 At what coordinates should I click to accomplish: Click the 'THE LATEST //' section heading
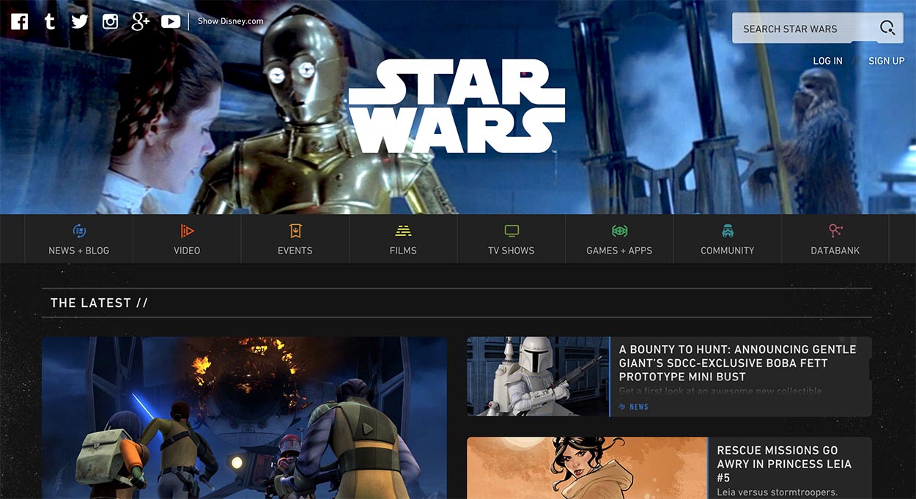pyautogui.click(x=99, y=303)
